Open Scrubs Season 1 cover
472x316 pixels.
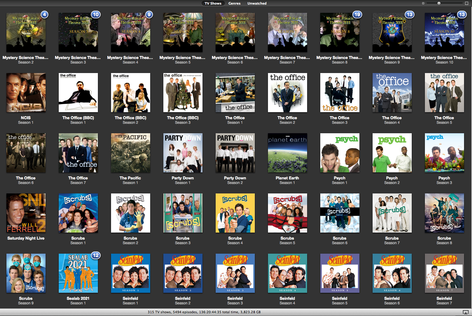pyautogui.click(x=78, y=213)
